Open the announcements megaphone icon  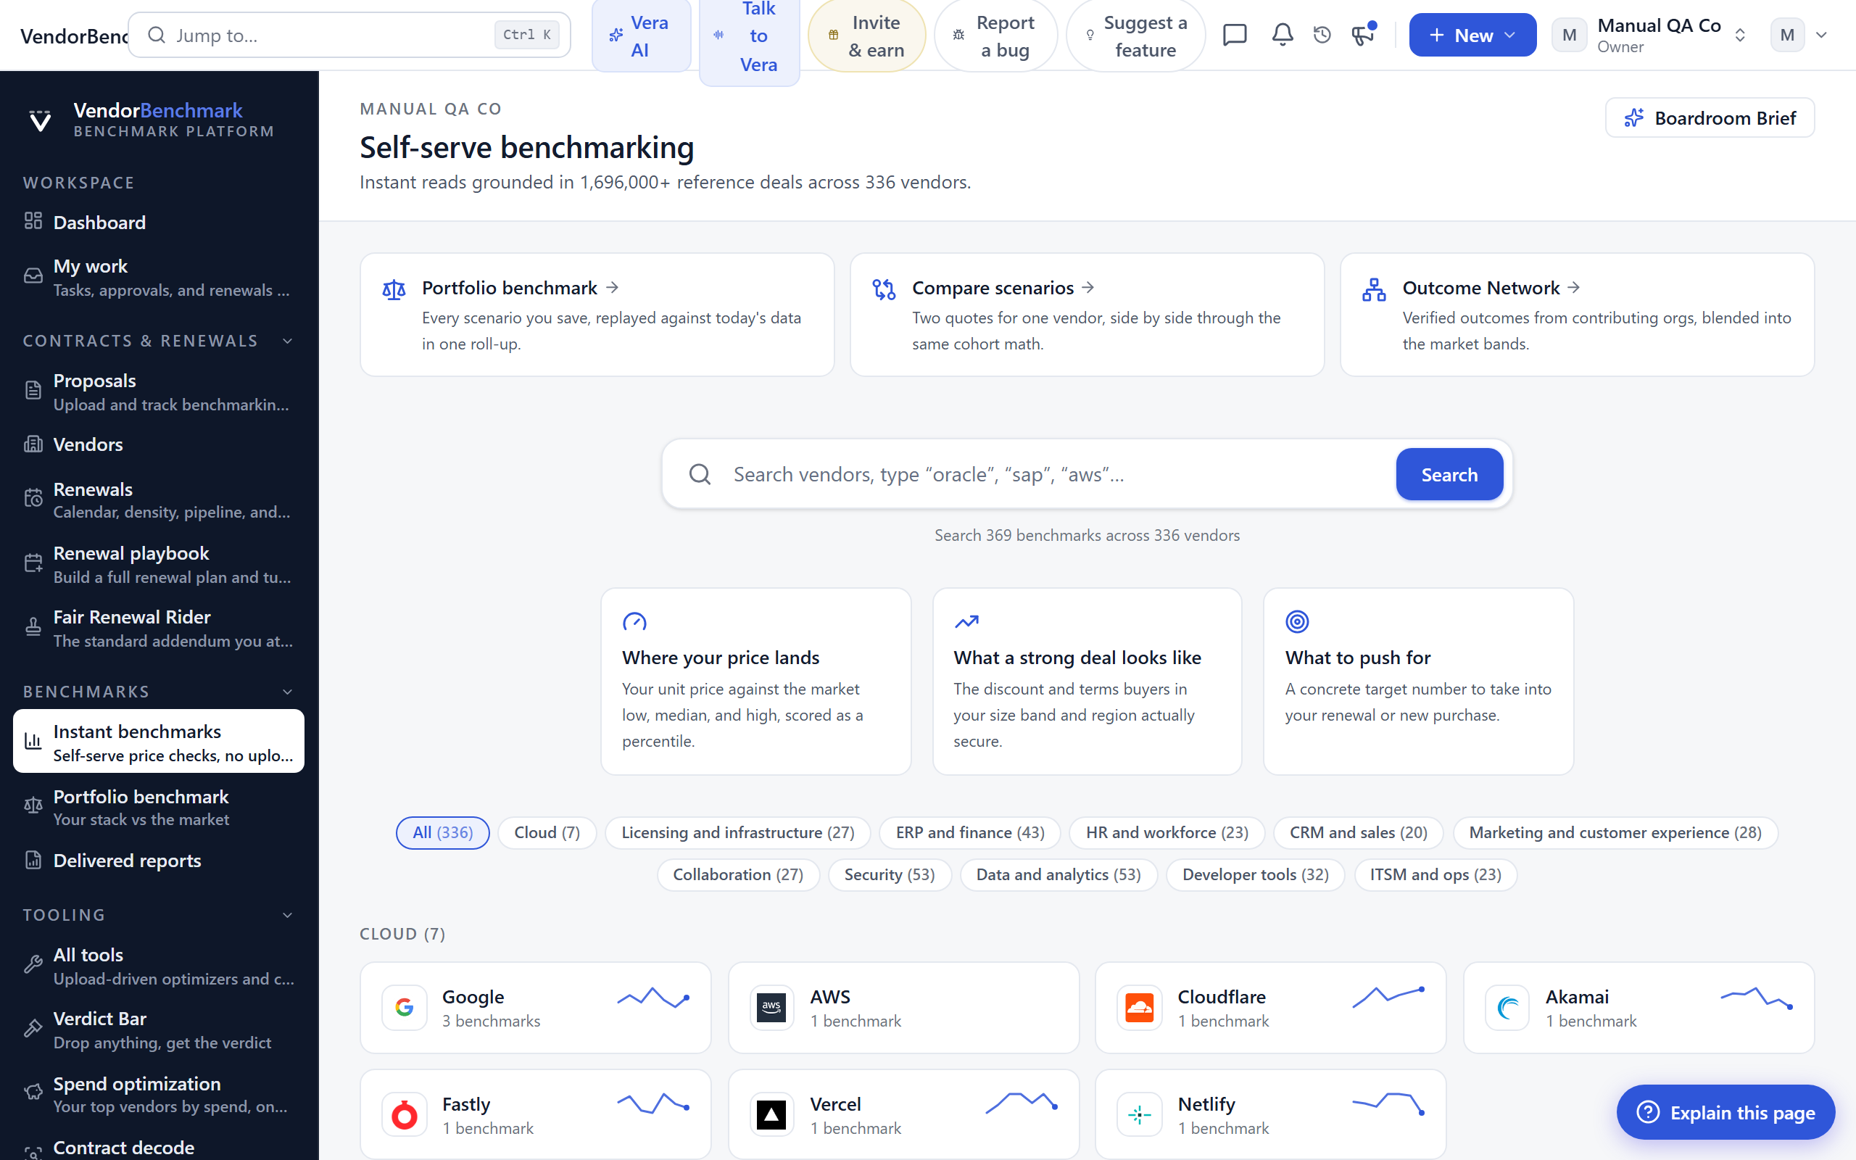[1364, 36]
